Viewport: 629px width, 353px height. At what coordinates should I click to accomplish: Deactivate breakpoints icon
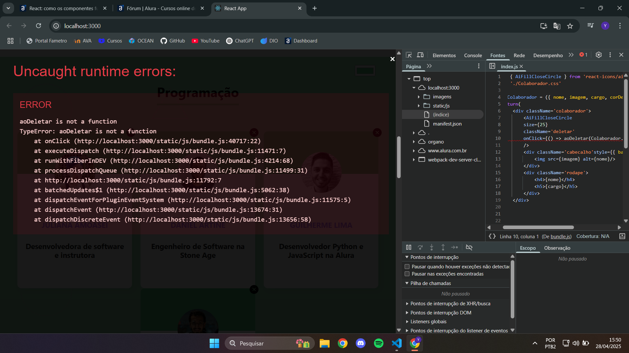point(469,247)
